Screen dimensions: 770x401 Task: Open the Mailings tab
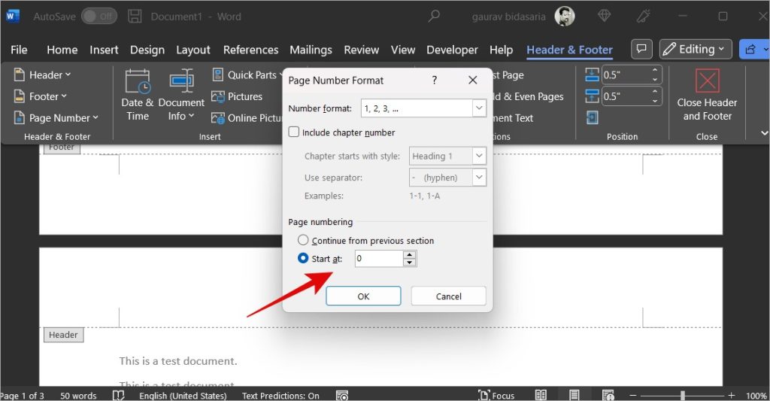pyautogui.click(x=311, y=50)
